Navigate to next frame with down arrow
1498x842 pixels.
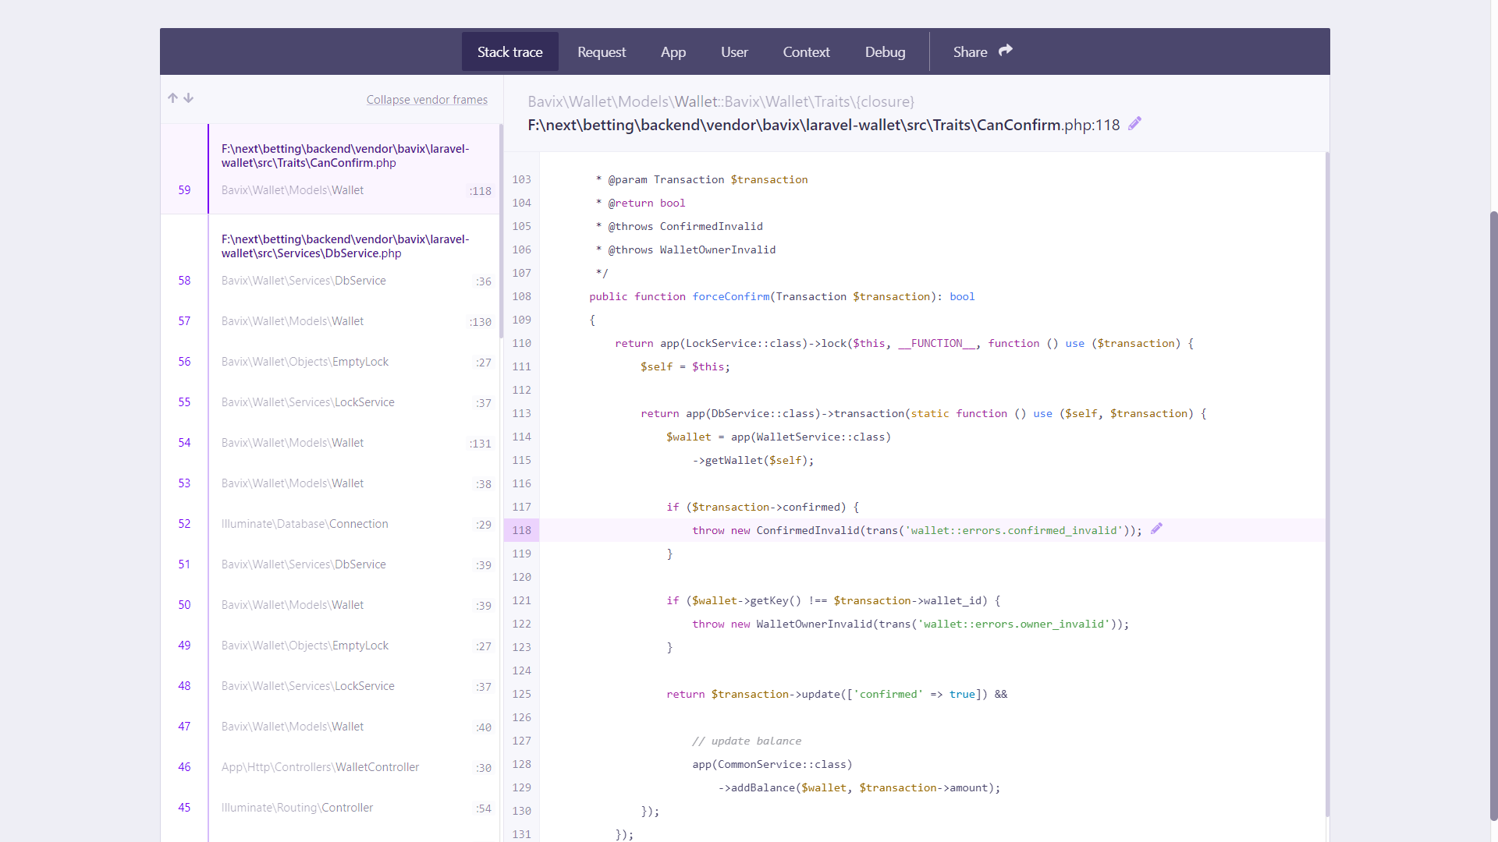coord(189,98)
